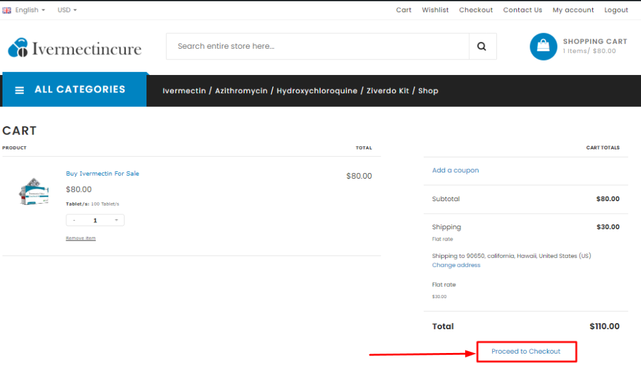Click the $110.00 total amount
This screenshot has height=378, width=641.
pyautogui.click(x=604, y=326)
